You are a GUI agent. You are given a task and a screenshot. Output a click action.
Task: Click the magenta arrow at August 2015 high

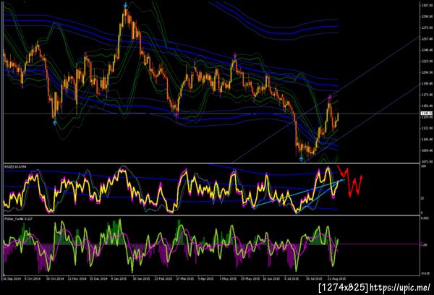330,97
